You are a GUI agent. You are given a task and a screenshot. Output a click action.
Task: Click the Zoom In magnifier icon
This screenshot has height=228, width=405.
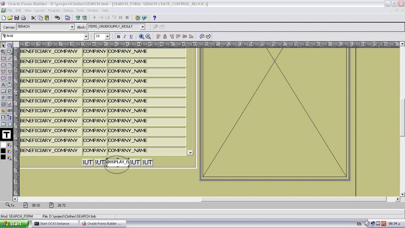[x=141, y=36]
